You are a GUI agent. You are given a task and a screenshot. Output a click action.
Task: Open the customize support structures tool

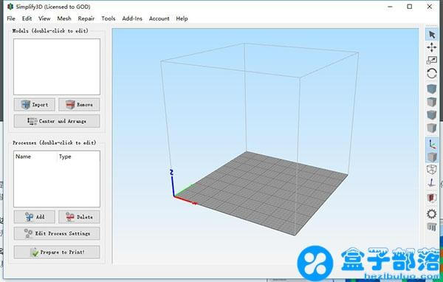[431, 227]
